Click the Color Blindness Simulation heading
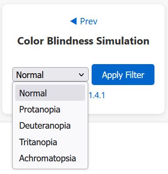Screen dimensions: 168x174 coord(83,41)
